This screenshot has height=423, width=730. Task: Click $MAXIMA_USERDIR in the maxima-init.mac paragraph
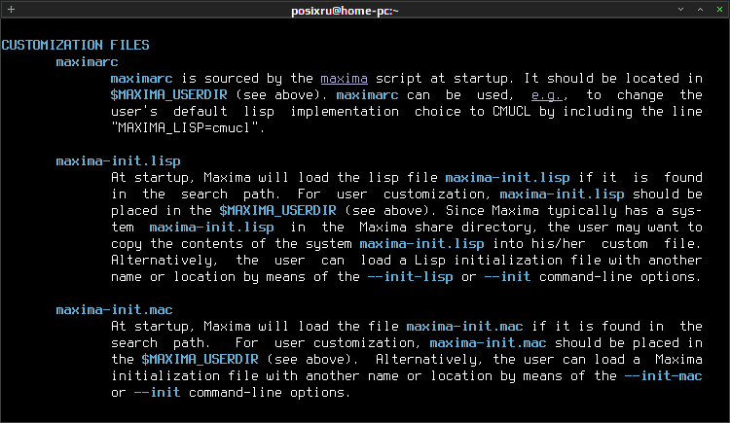click(201, 359)
